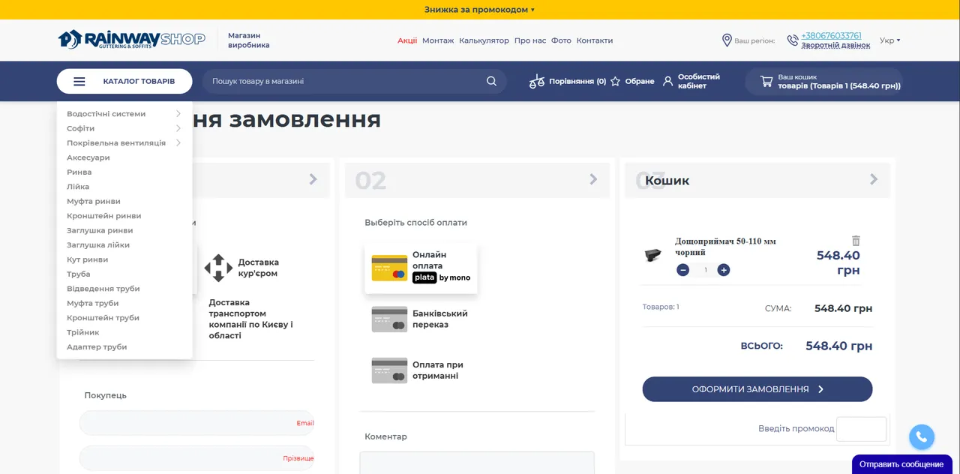Open the Калькулятор menu item
Screen dimensions: 960x474
484,40
